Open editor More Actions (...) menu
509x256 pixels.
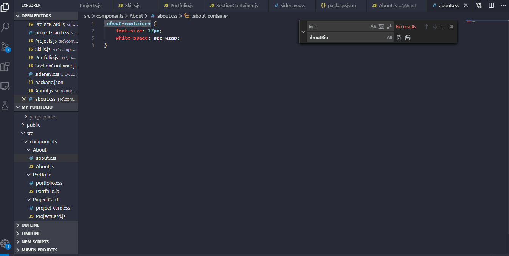(x=503, y=5)
